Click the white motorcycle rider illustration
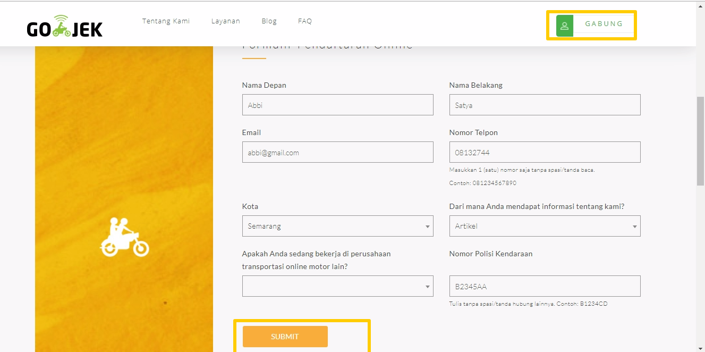 click(x=124, y=238)
